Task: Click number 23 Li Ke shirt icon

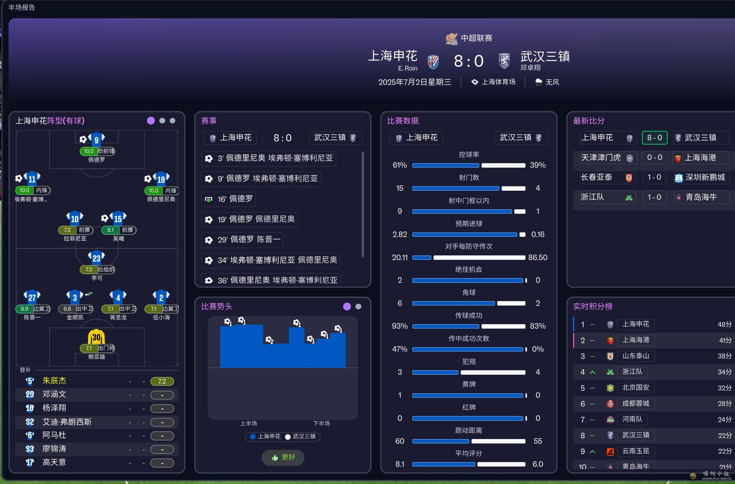Action: (96, 258)
